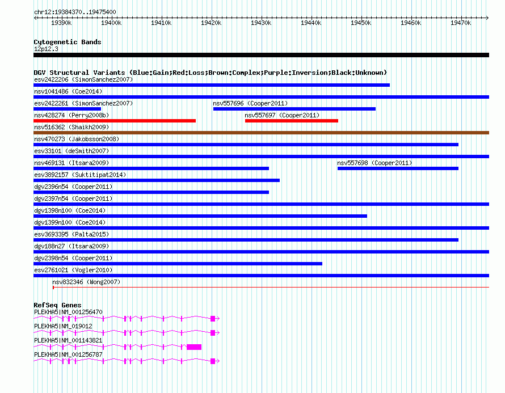The height and width of the screenshot is (393, 505).
Task: Select the blue bar under nsv557698
Action: 398,168
